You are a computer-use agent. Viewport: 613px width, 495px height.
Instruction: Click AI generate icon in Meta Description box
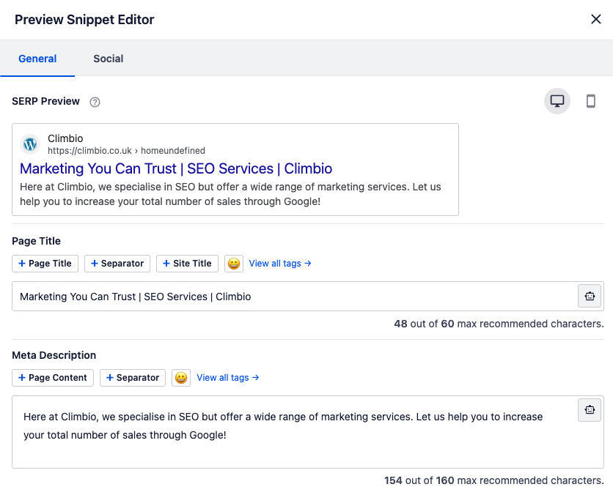(x=590, y=410)
